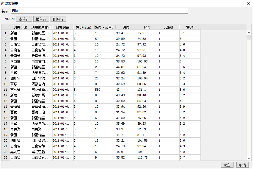
Task: Click 青海省 cell in row 14
Action: (20, 107)
